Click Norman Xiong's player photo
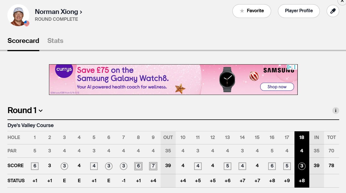The image size is (346, 193). pos(18,15)
